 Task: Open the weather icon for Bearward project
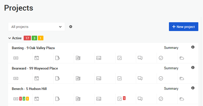tap(182, 78)
